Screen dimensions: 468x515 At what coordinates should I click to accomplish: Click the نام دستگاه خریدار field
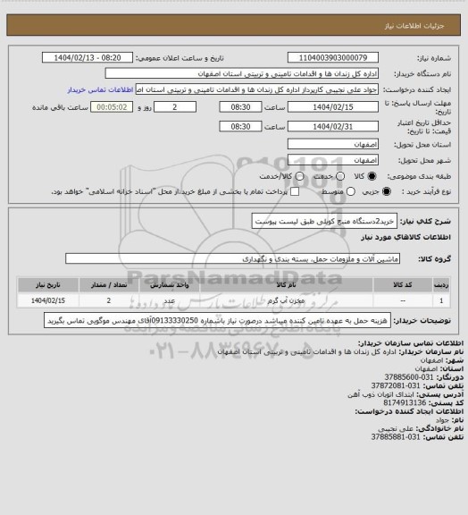(241, 73)
